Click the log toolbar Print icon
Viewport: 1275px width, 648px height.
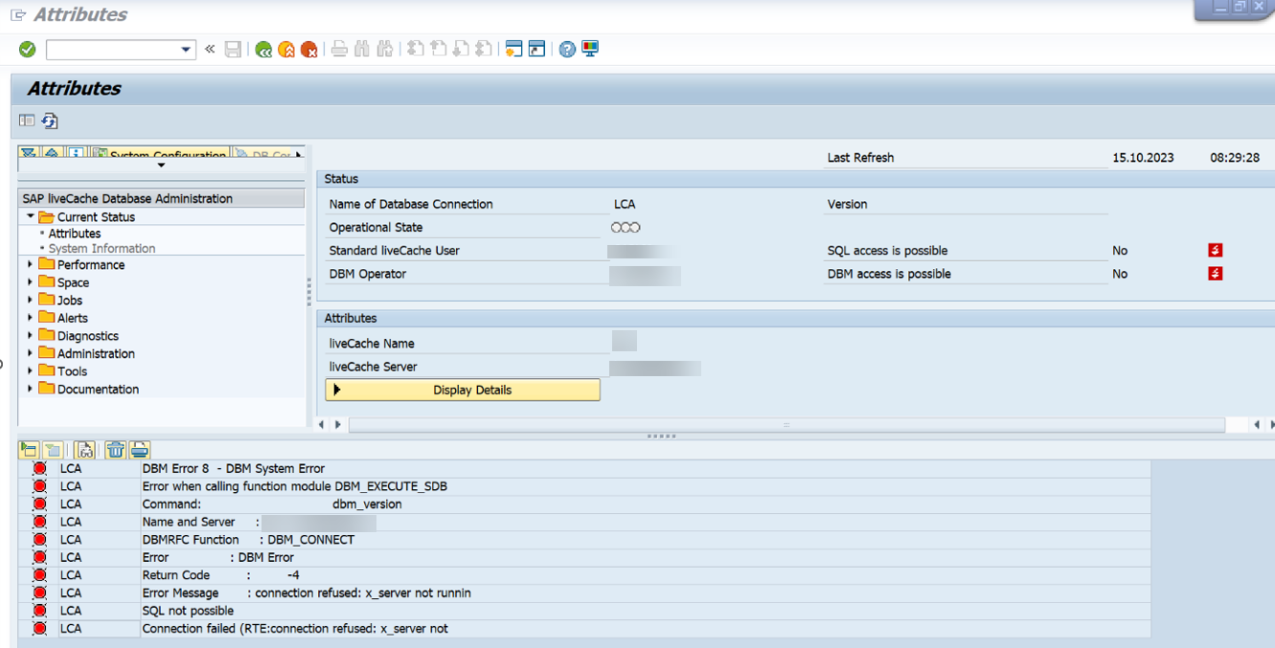click(x=140, y=450)
